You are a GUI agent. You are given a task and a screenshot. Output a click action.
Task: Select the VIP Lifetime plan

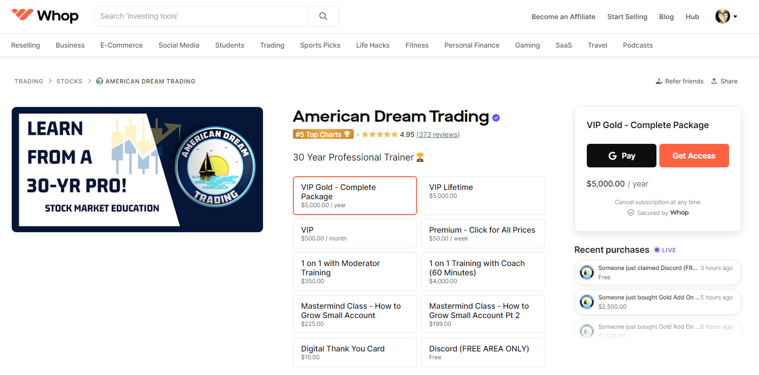483,195
